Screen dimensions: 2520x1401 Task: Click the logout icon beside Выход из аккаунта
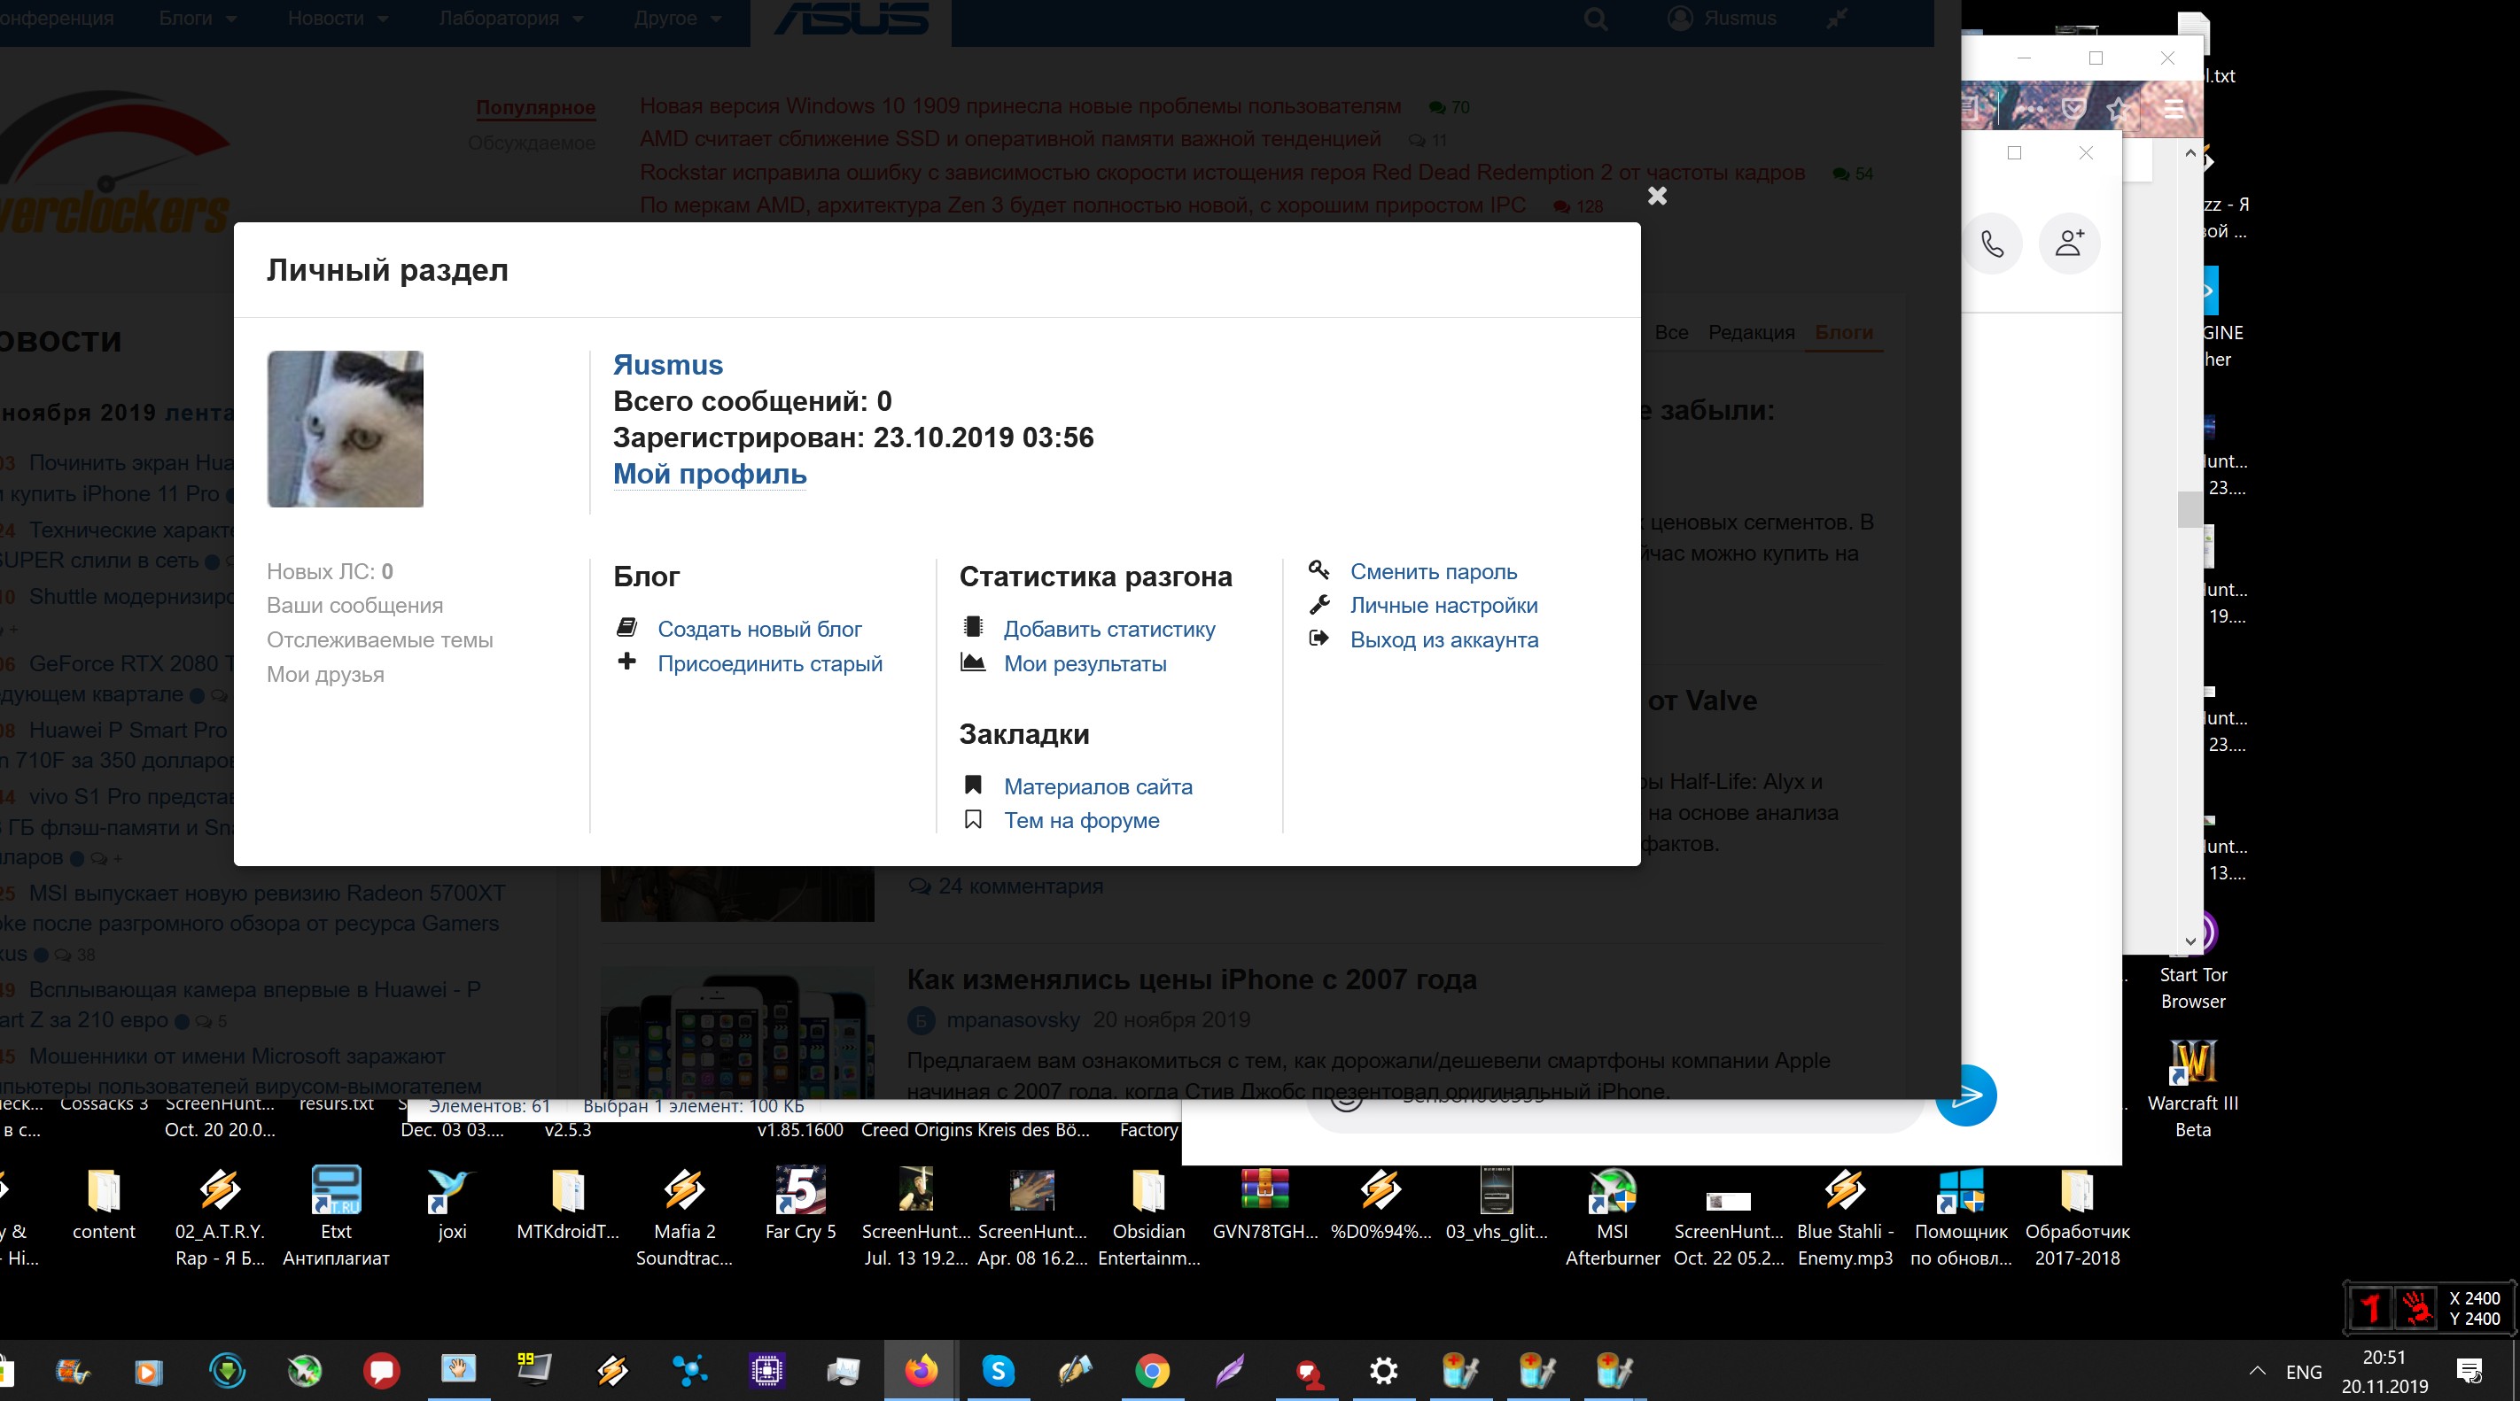[1318, 639]
